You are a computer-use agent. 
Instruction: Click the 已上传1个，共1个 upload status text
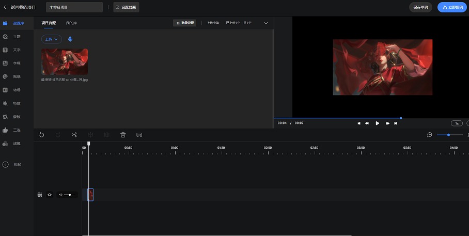pos(239,23)
